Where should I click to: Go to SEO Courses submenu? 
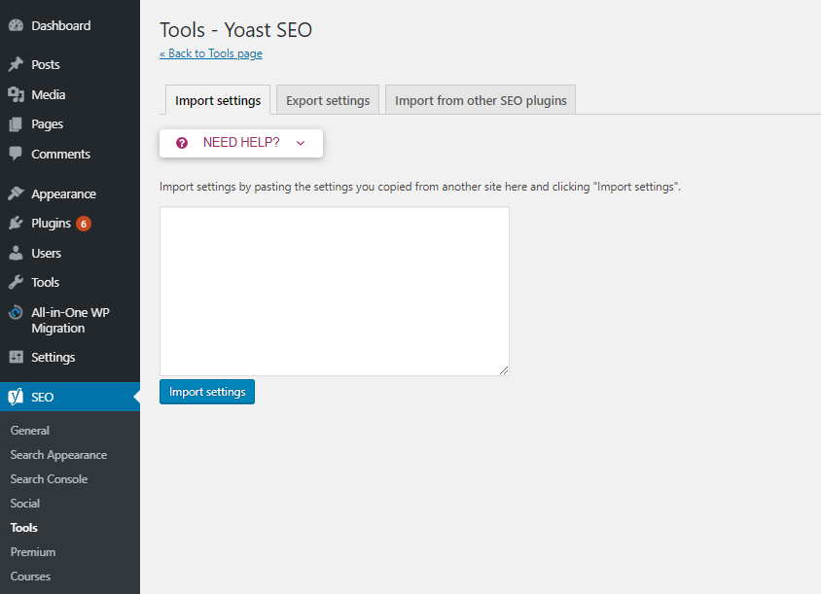tap(30, 577)
